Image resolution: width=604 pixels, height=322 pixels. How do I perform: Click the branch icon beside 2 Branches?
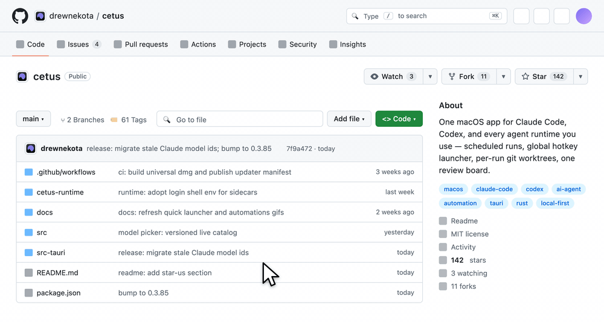point(63,120)
